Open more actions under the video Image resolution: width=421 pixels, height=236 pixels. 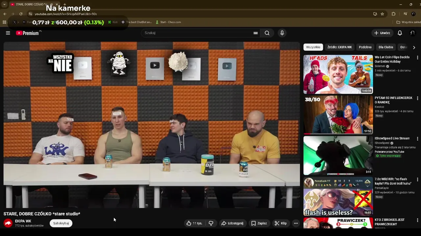pyautogui.click(x=296, y=223)
